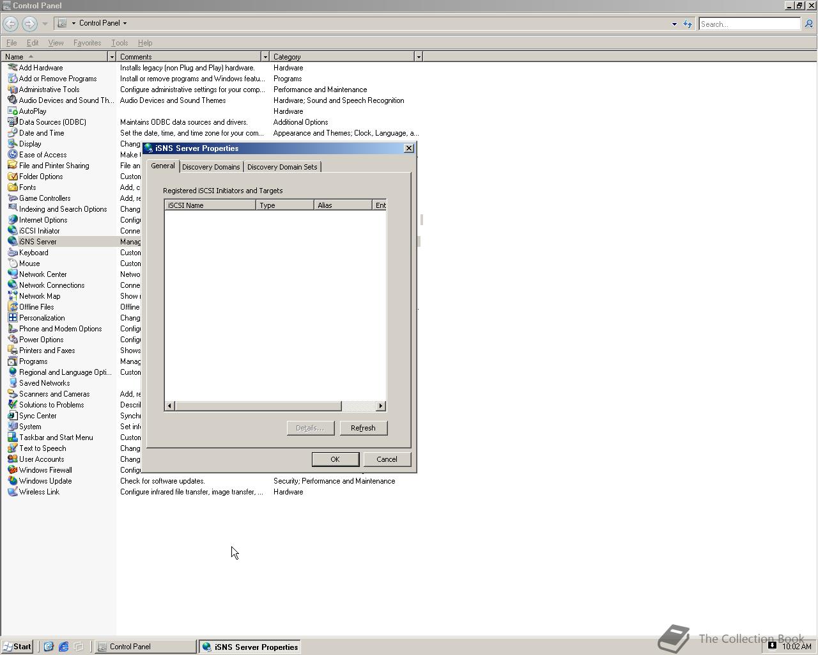Select the Date and Time icon
Viewport: 818px width, 655px height.
[12, 133]
